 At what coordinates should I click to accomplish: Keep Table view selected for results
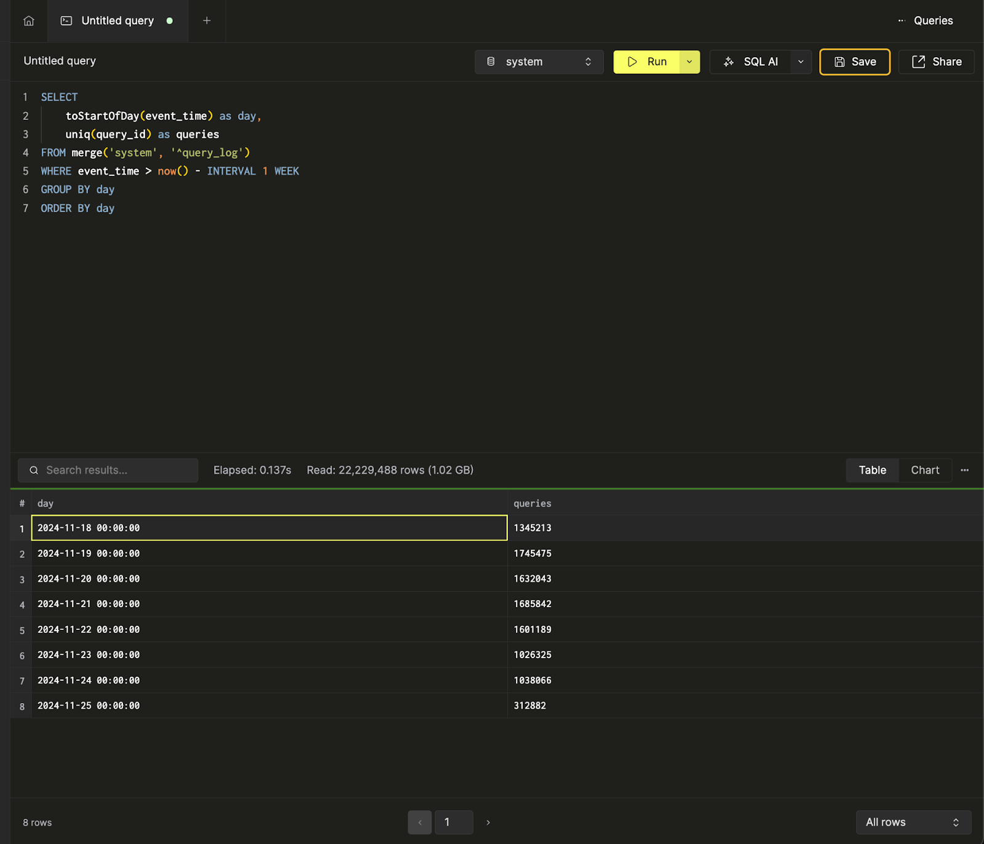coord(871,469)
